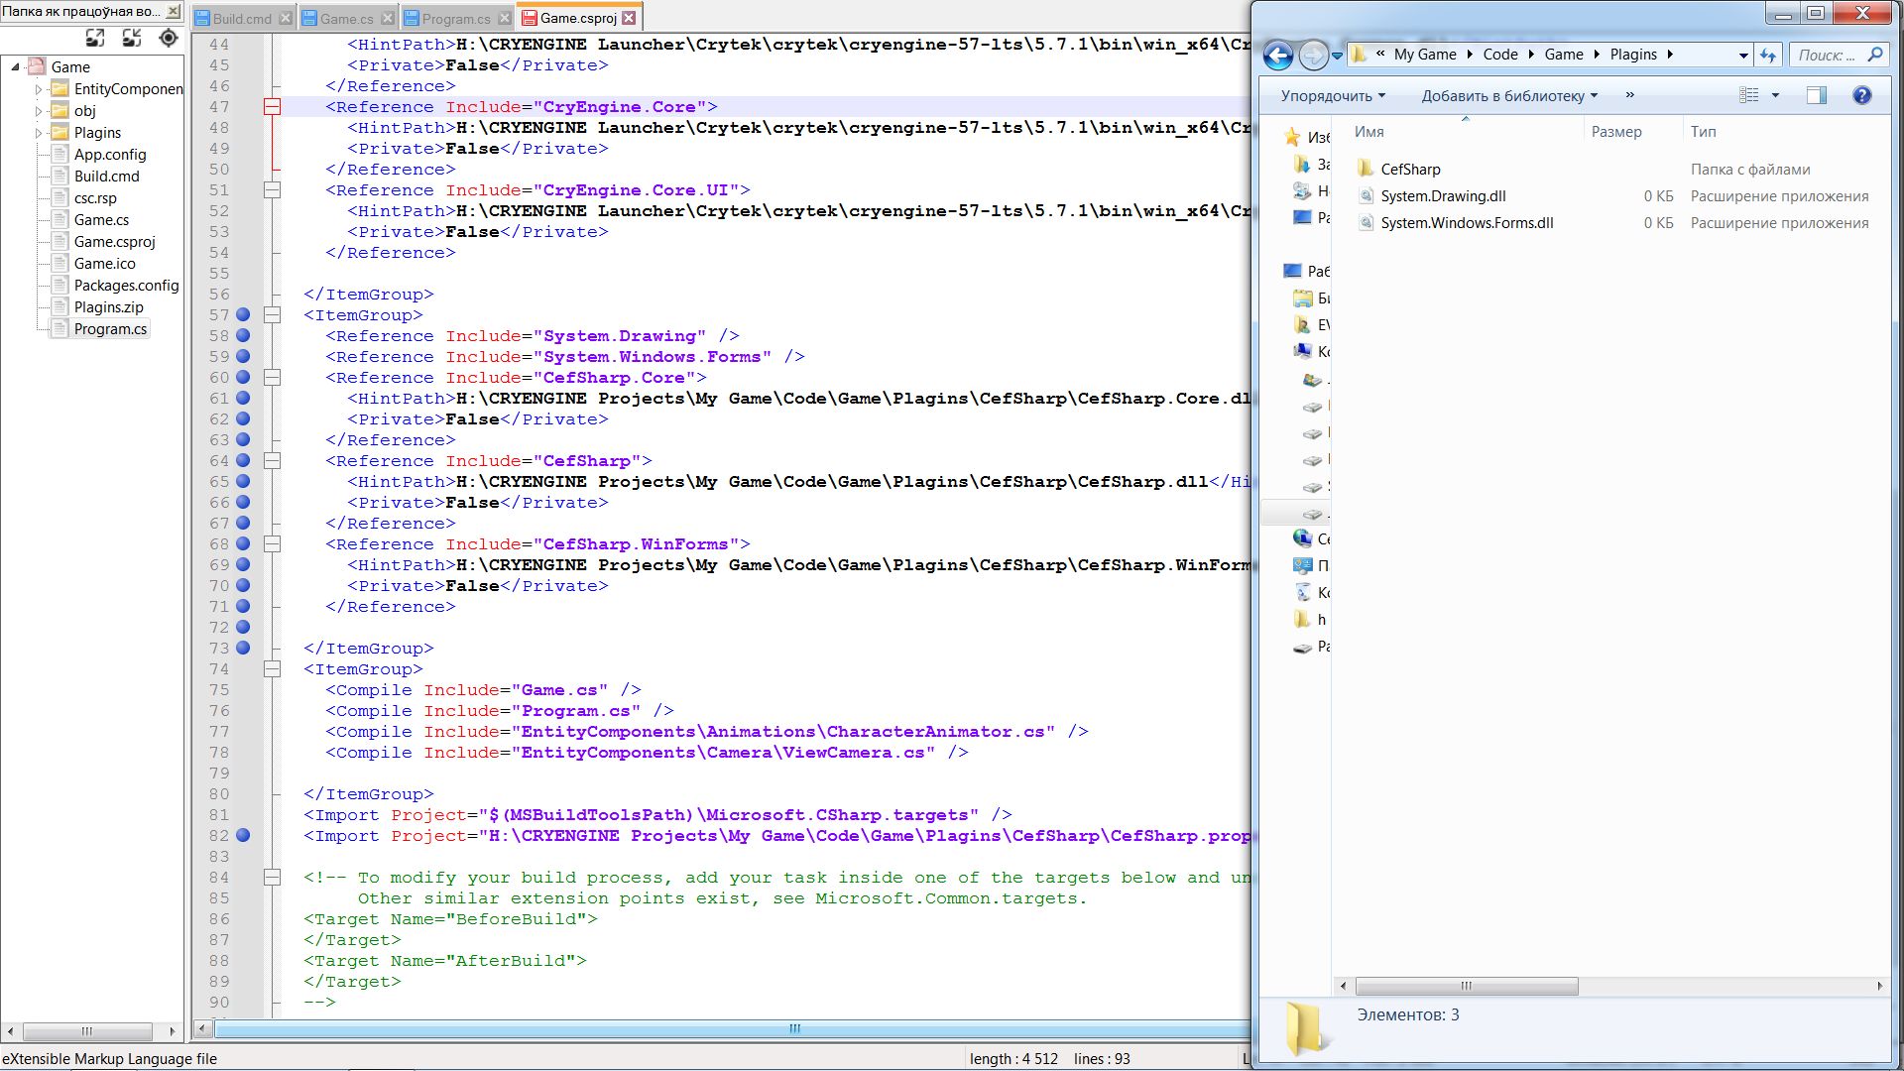Expand the Plagins folder in tree

[x=39, y=132]
